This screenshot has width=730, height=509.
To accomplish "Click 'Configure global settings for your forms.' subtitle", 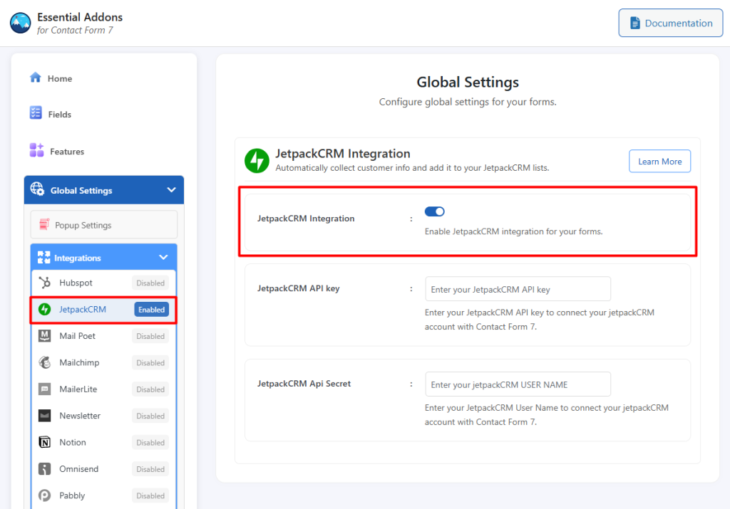I will click(468, 102).
